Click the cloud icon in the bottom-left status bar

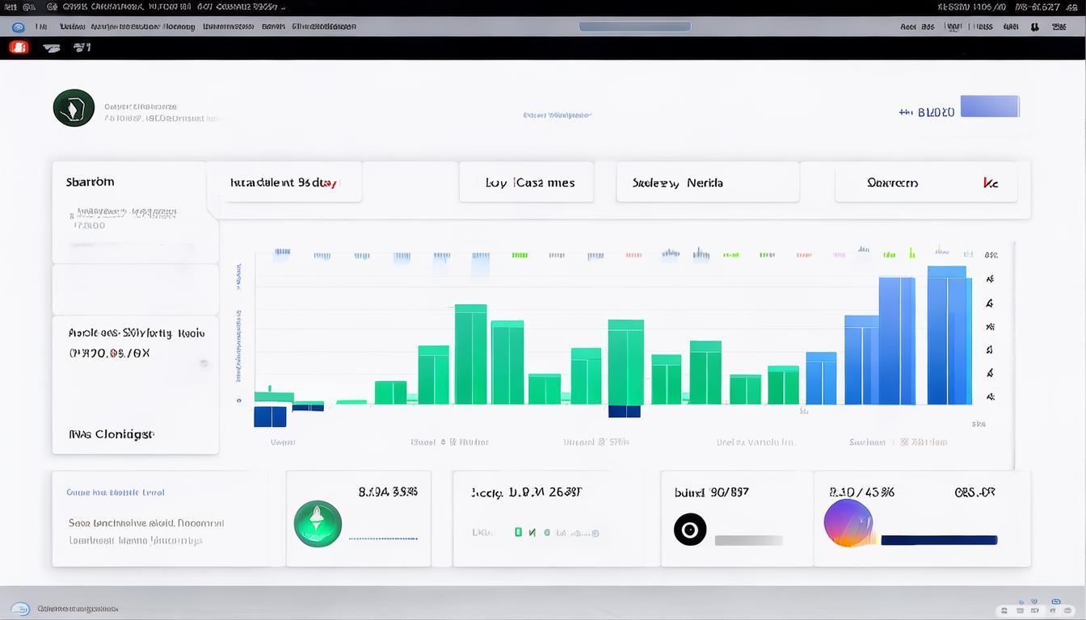[x=22, y=609]
